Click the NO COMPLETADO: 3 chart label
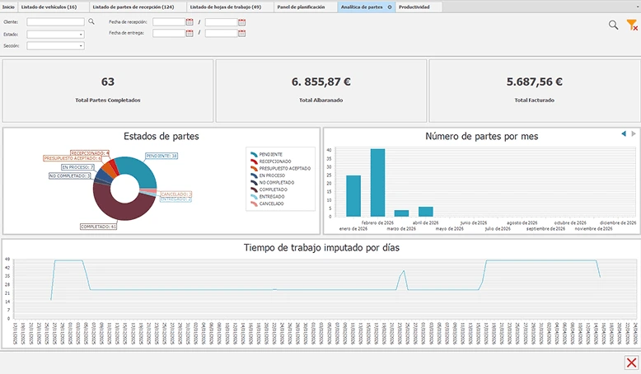The width and height of the screenshot is (641, 374). tap(70, 175)
